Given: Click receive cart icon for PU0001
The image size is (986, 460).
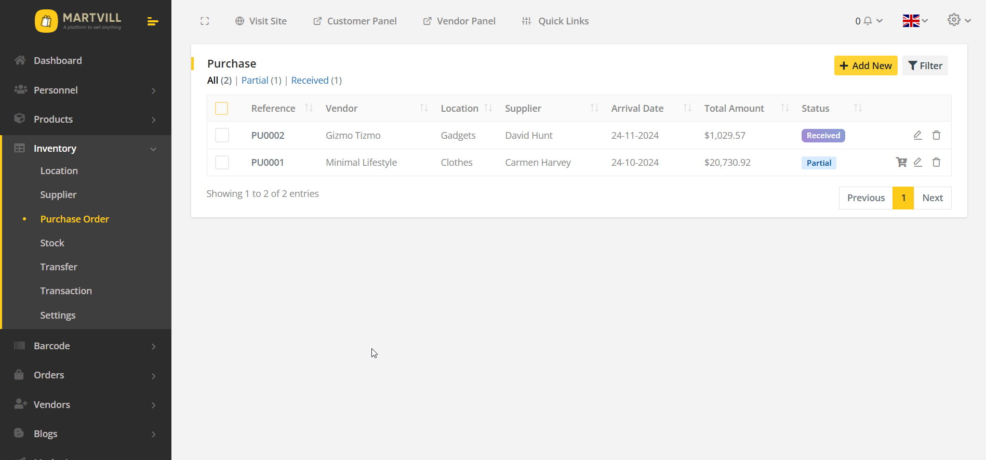Looking at the screenshot, I should (x=901, y=162).
